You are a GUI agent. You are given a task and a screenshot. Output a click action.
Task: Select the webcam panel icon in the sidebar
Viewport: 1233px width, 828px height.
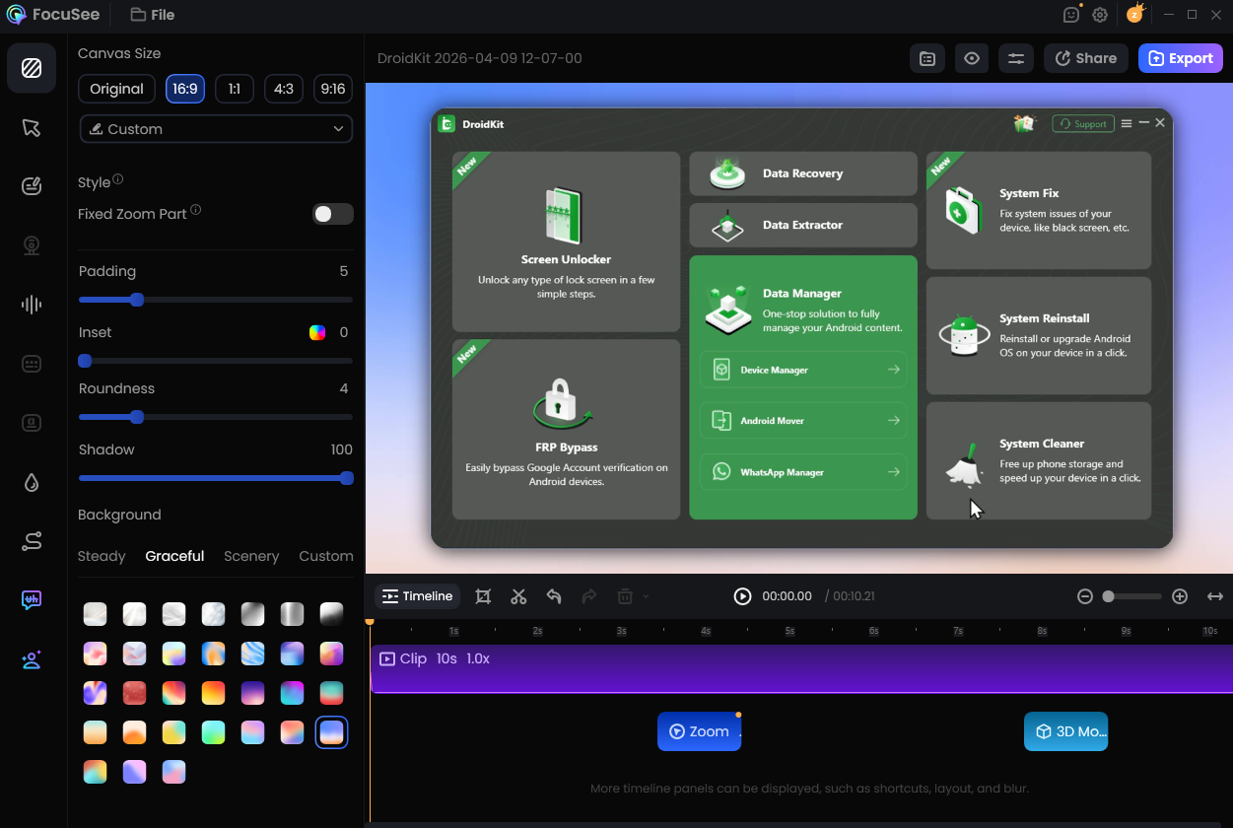tap(31, 244)
